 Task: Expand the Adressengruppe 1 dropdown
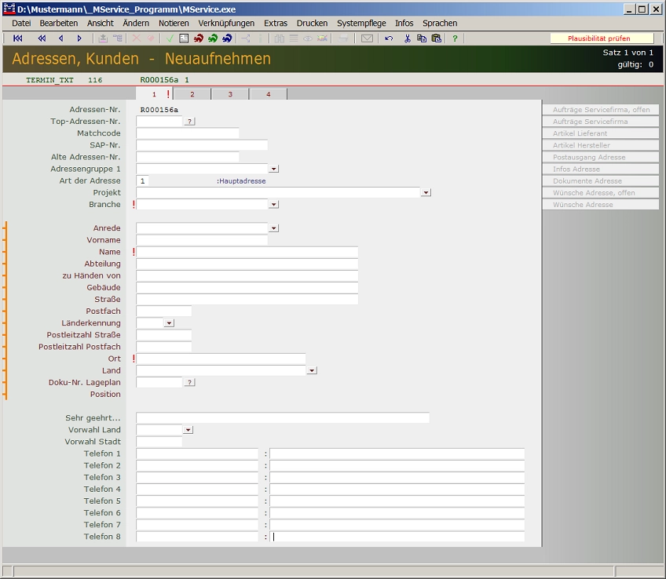point(273,169)
